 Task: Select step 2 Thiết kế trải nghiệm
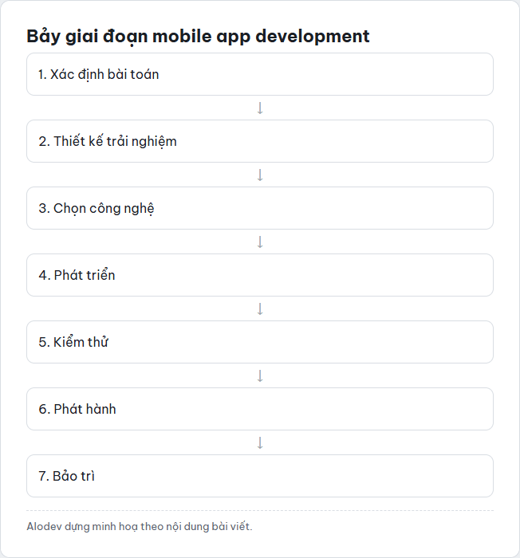[x=260, y=141]
